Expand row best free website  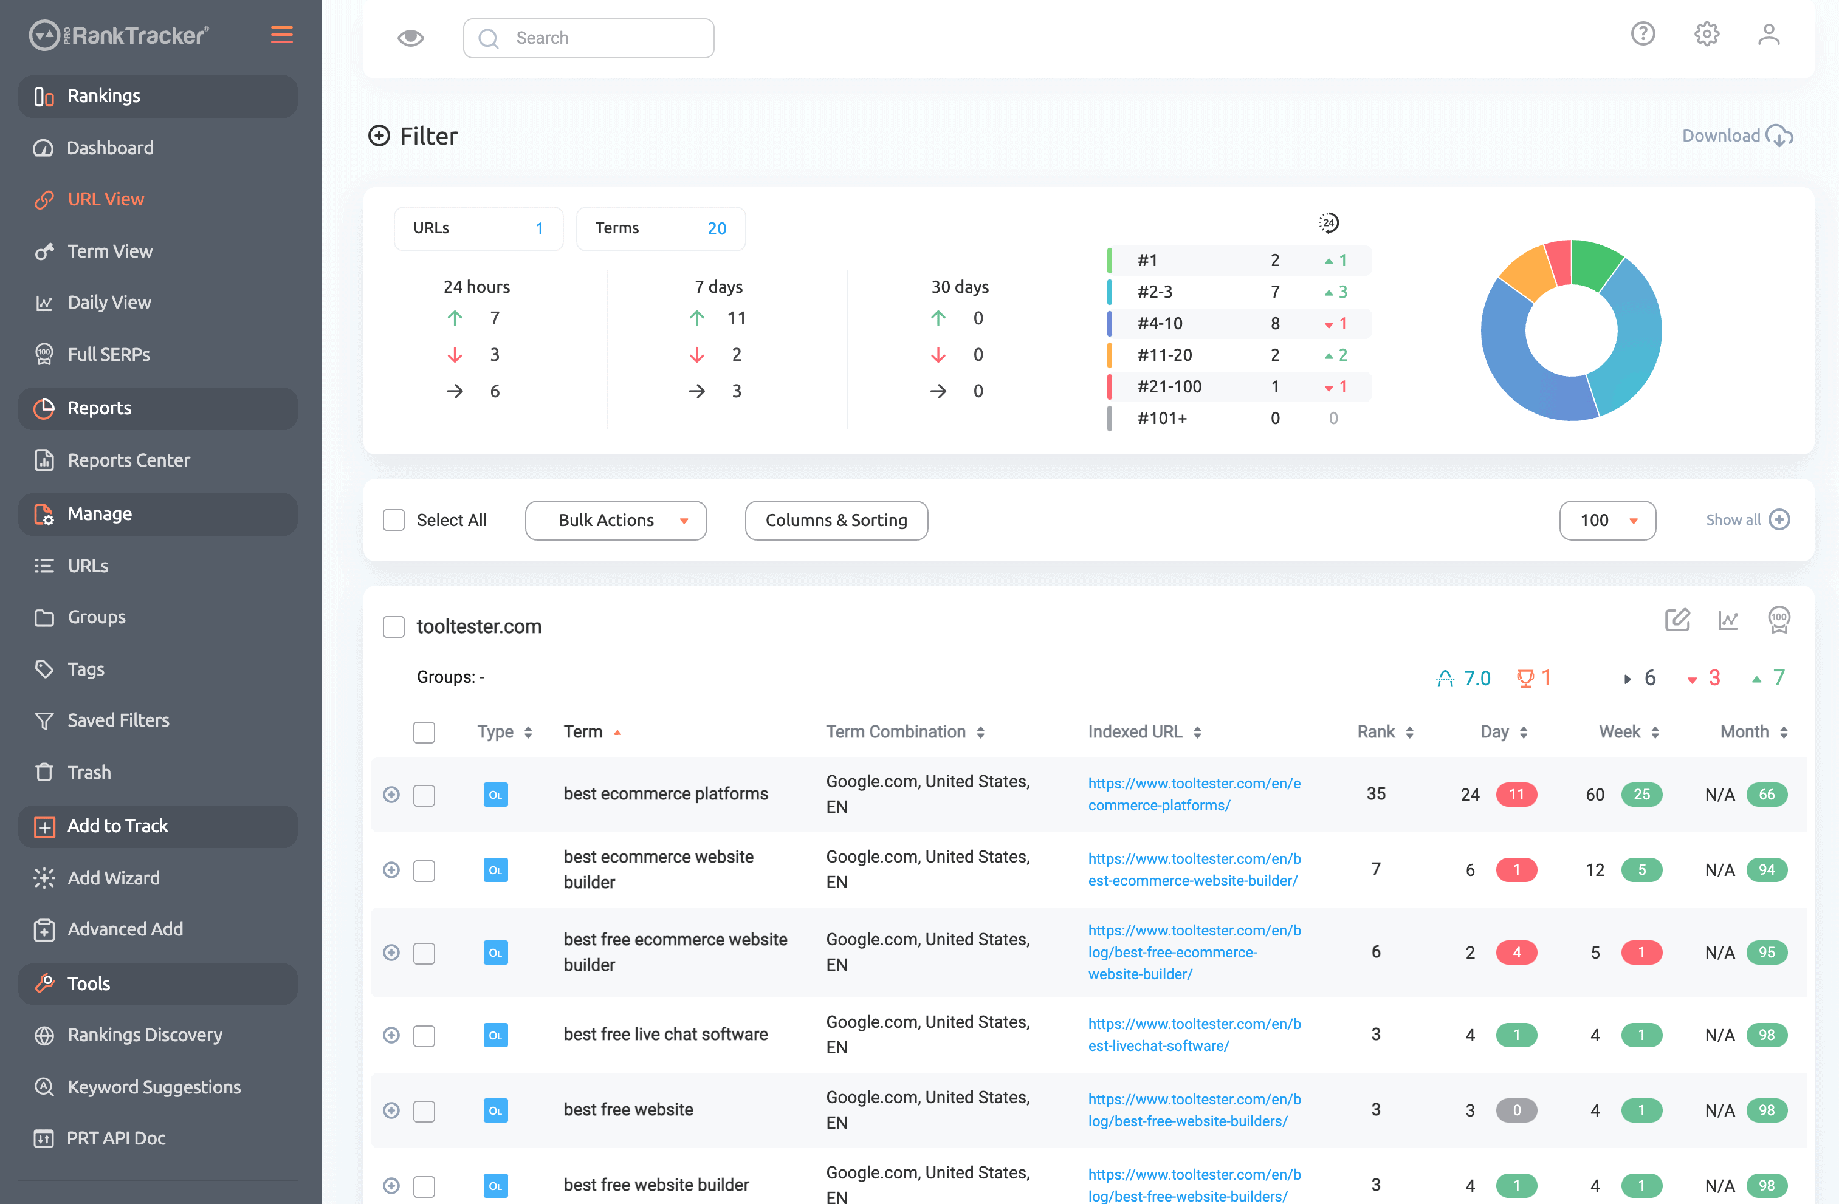(392, 1110)
